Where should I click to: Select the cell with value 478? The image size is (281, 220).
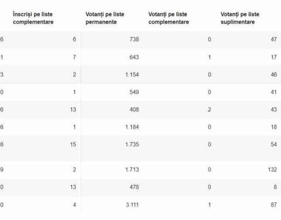[134, 187]
